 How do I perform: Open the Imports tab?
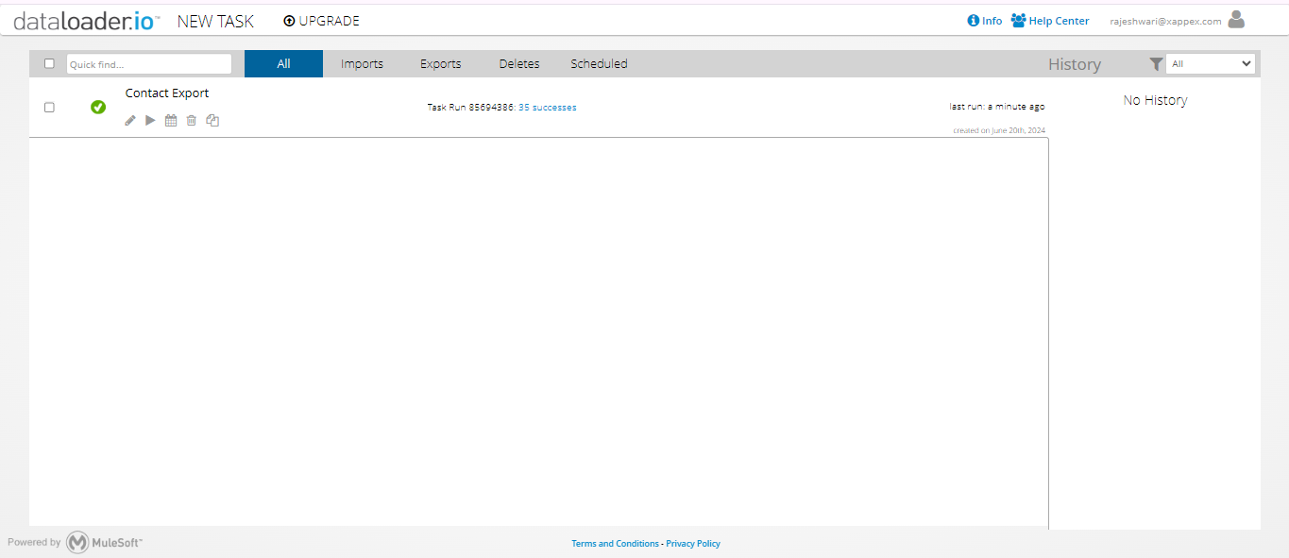pos(362,63)
